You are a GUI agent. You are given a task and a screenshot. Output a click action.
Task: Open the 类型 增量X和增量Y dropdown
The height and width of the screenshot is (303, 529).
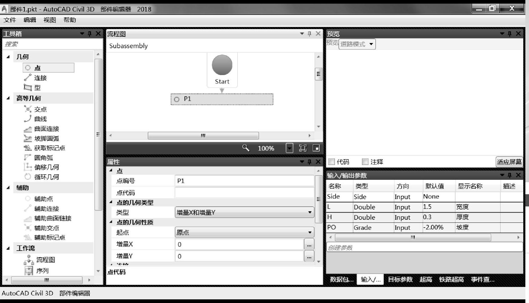(x=245, y=212)
